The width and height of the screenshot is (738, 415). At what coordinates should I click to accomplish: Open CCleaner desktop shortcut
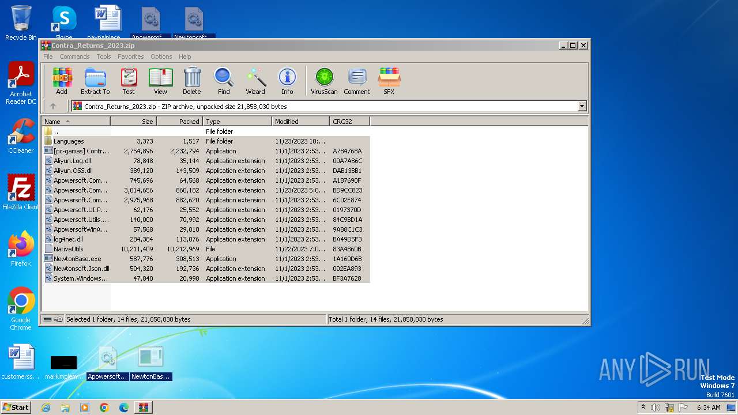pos(21,136)
